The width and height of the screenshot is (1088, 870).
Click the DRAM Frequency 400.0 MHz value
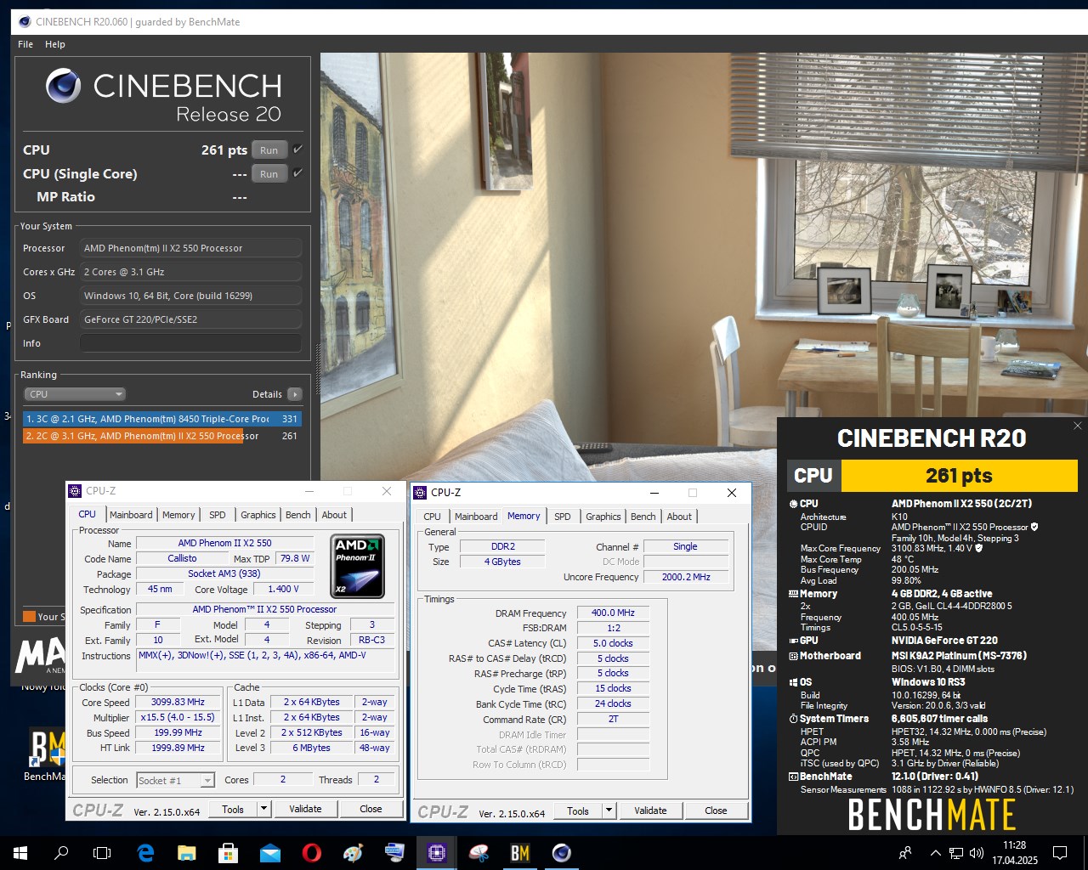(613, 613)
